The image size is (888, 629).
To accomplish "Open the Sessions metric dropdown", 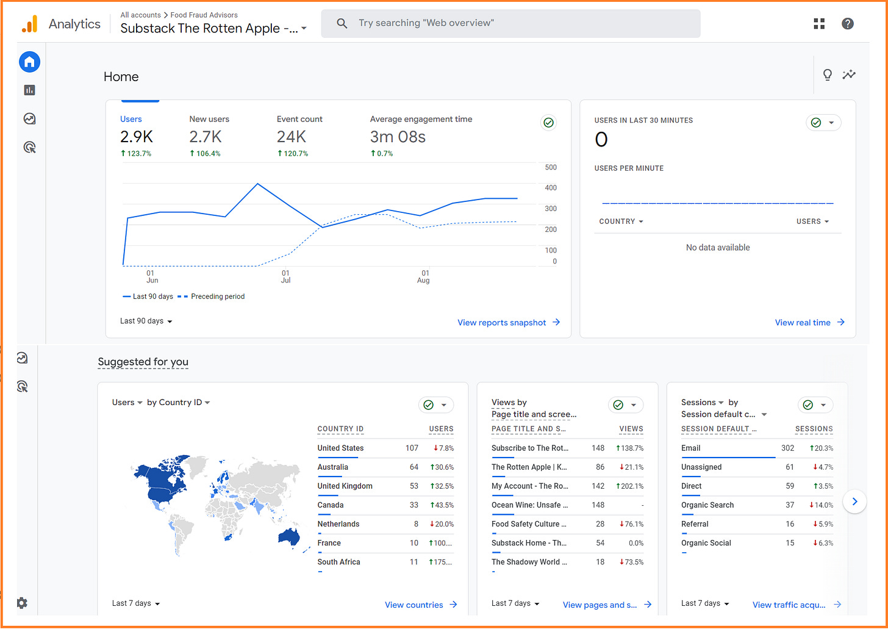I will [703, 403].
